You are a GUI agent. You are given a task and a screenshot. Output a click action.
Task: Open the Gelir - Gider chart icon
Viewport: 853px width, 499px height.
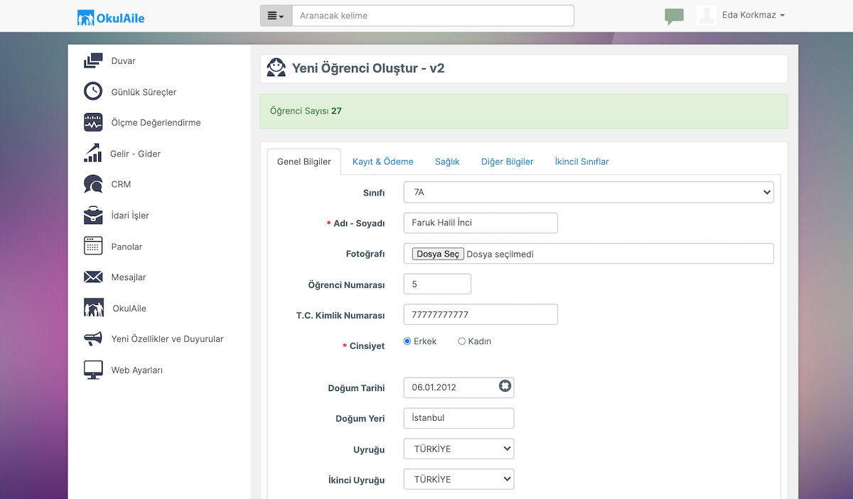pos(92,154)
